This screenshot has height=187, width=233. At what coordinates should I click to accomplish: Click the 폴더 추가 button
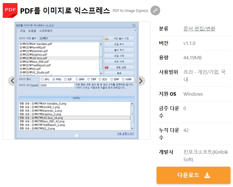click(119, 50)
